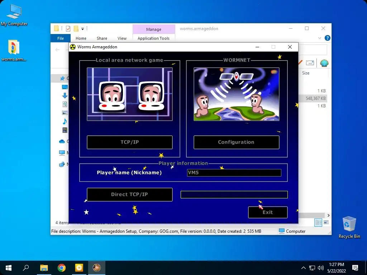Click the volume speaker tray icon
Image resolution: width=367 pixels, height=275 pixels.
[321, 268]
